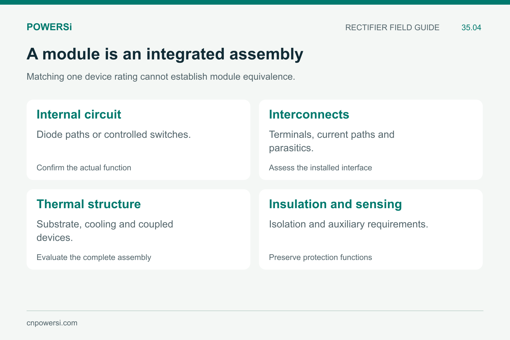The image size is (510, 340).
Task: Select the RECTIFIER FIELD GUIDE header label
Action: coord(392,28)
